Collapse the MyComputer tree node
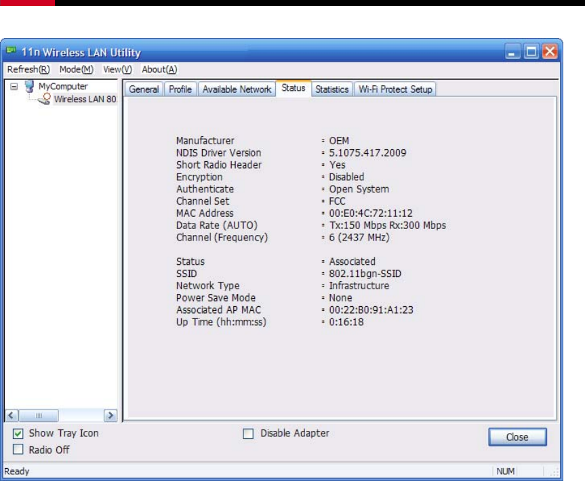 point(14,87)
